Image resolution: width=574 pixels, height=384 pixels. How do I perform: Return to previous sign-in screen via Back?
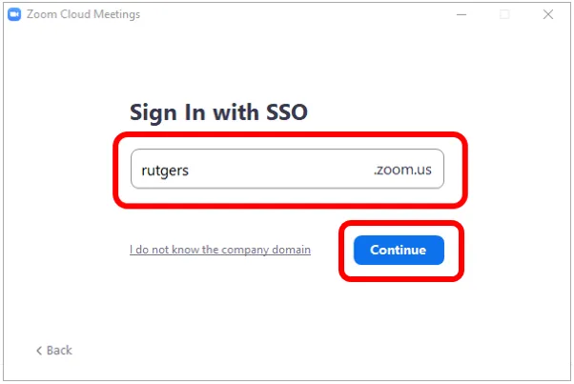pyautogui.click(x=54, y=351)
